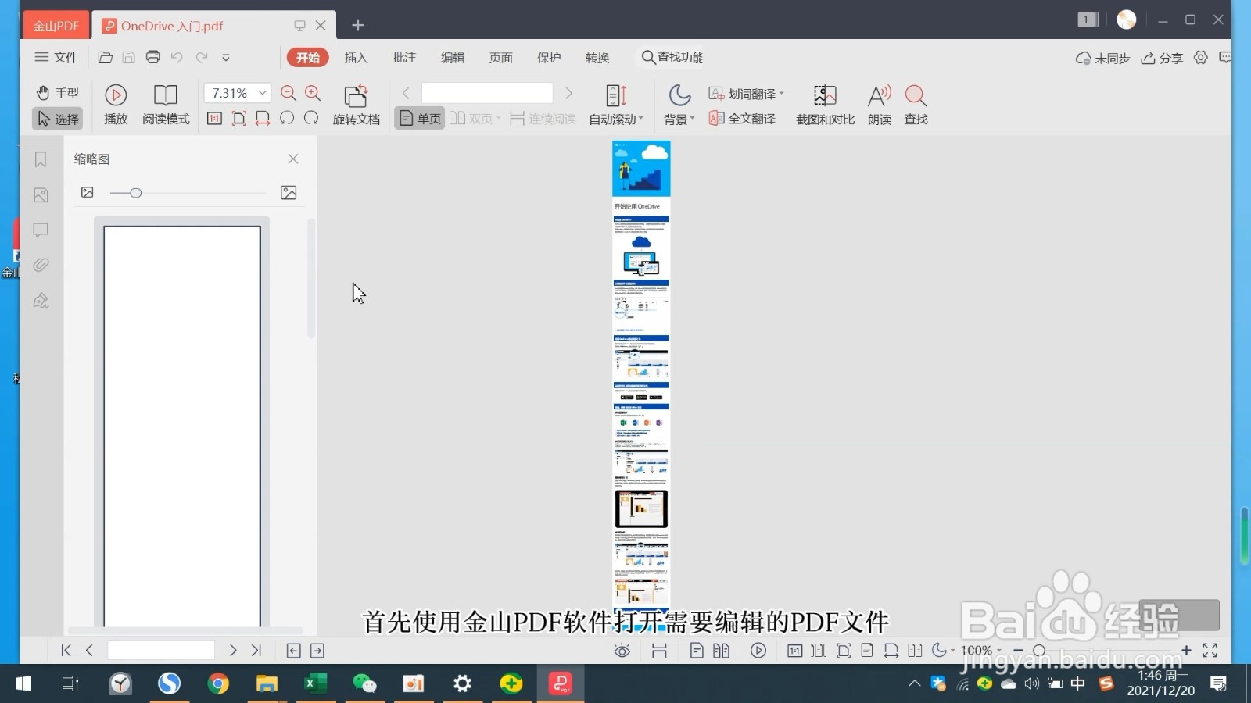
Task: Open the signature panel in sidebar
Action: 41,300
